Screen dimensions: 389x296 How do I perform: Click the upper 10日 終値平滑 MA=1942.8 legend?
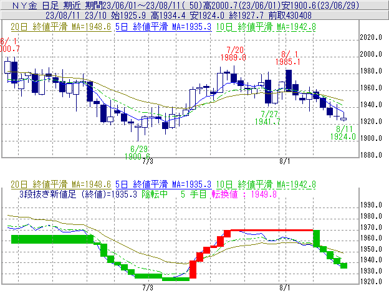266,27
